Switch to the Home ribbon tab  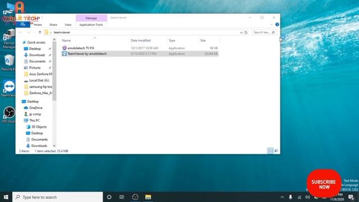[x=38, y=25]
